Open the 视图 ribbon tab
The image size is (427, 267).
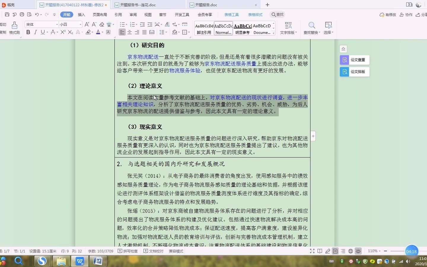click(148, 15)
